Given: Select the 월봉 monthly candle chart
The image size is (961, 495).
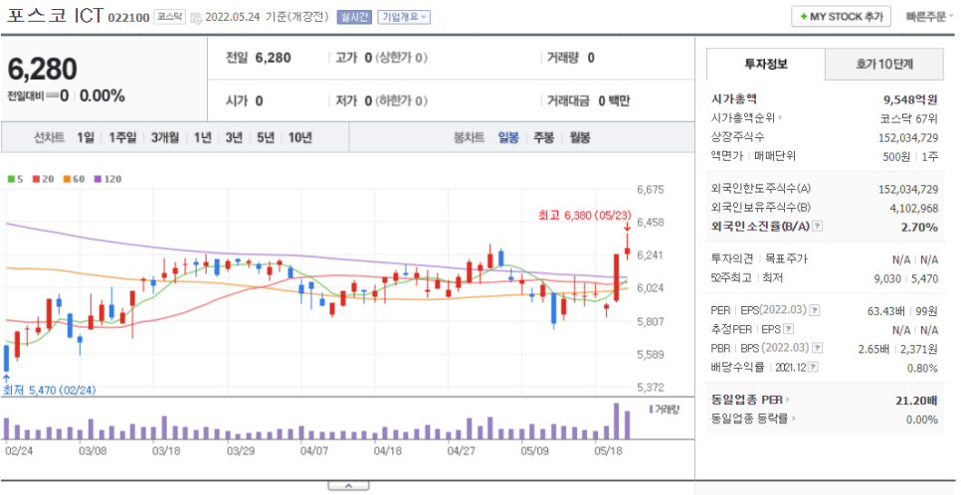Looking at the screenshot, I should 580,137.
